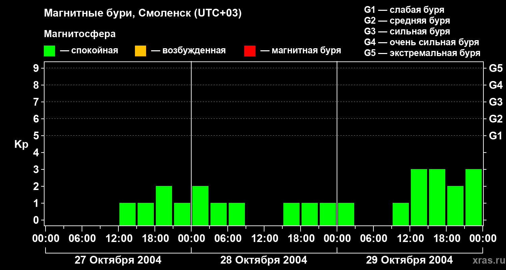Click the 29 October 09:00–12:00 bar
Image resolution: width=506 pixels, height=270 pixels.
click(x=401, y=214)
